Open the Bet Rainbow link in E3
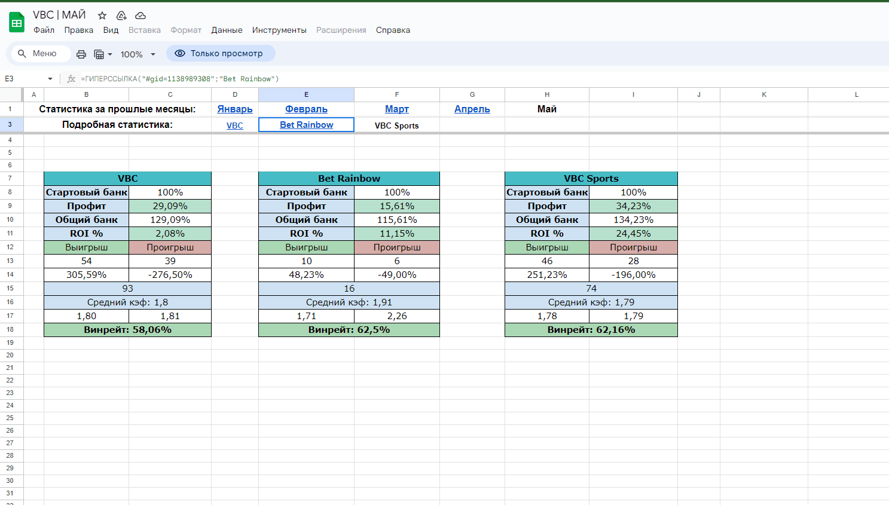 (307, 125)
